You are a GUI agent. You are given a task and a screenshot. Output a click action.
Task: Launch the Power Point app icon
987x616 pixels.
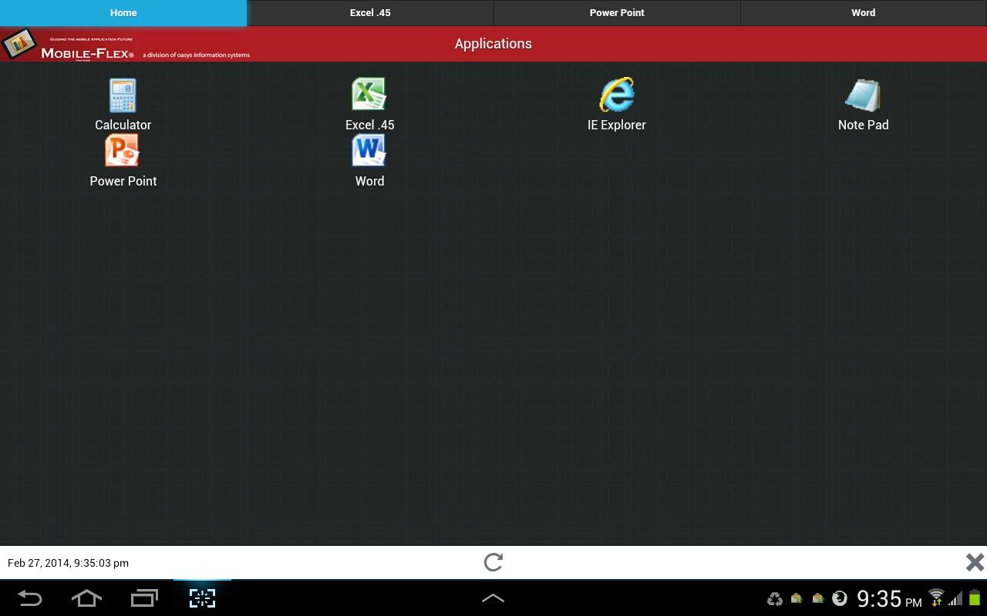(122, 151)
